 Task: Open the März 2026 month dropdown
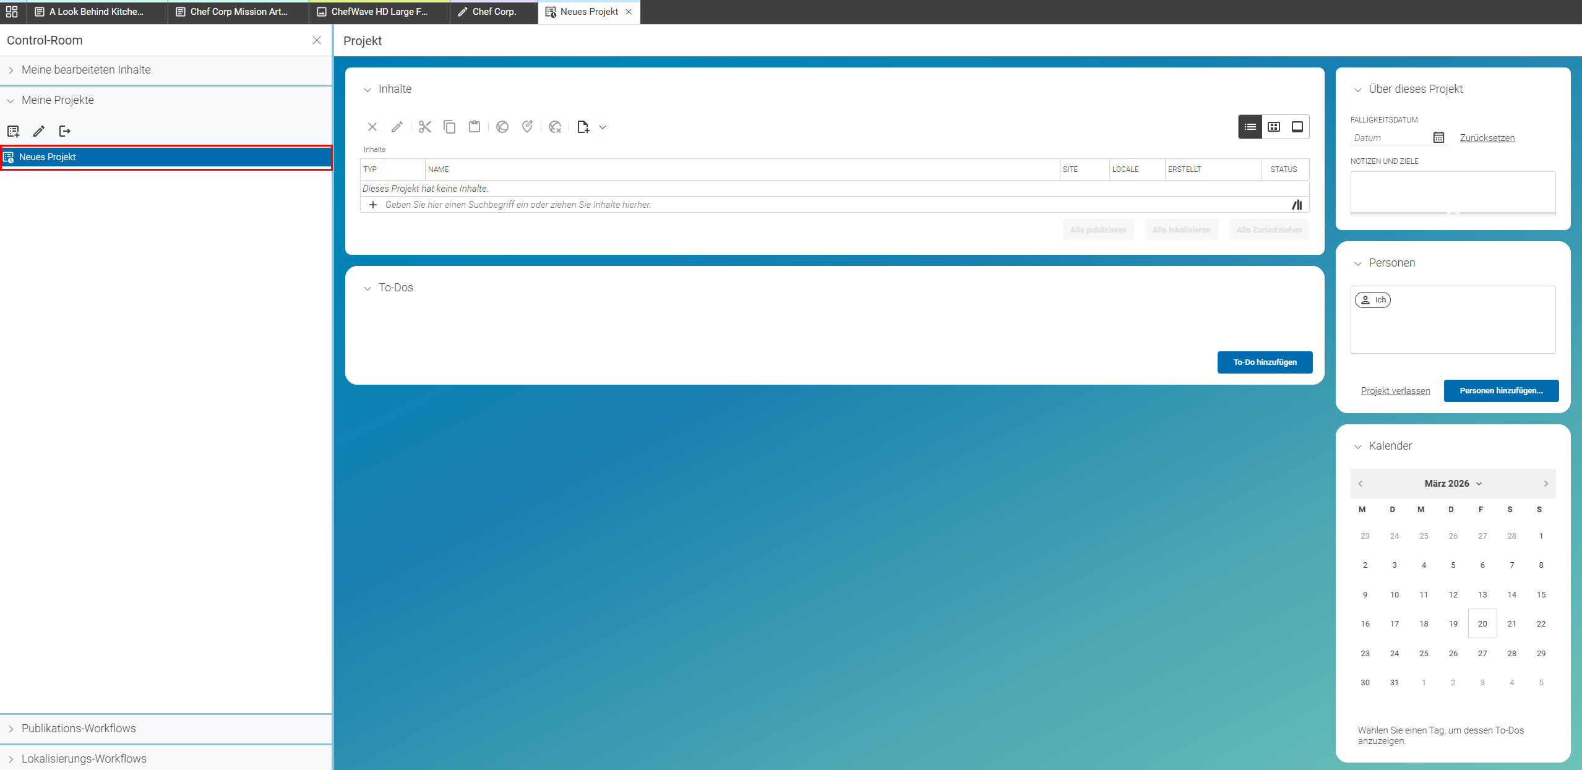[x=1453, y=484]
